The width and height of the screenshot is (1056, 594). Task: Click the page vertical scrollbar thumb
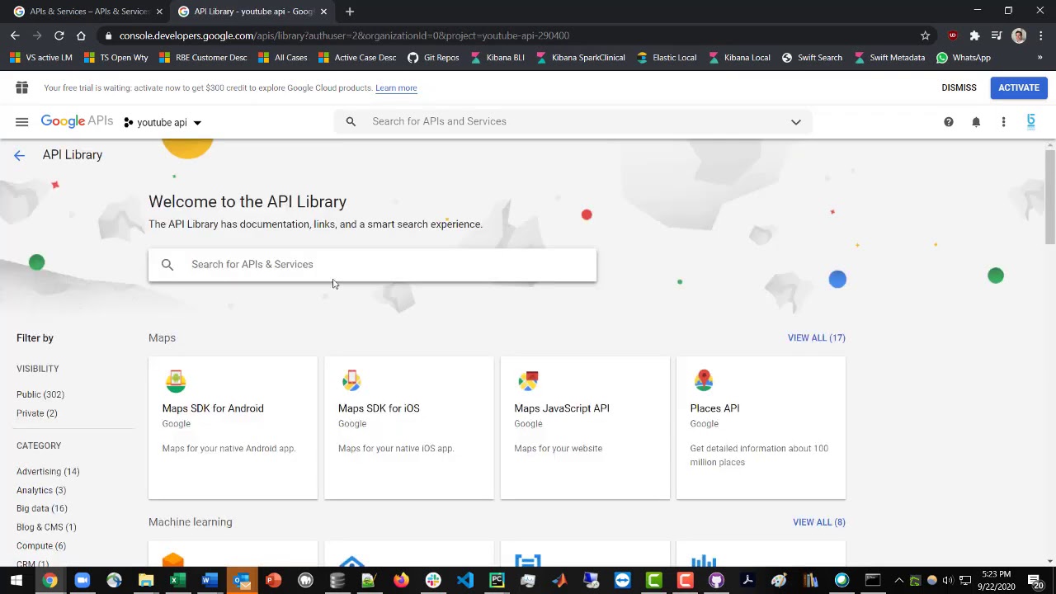1050,196
